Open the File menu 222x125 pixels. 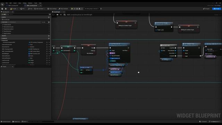7,3
